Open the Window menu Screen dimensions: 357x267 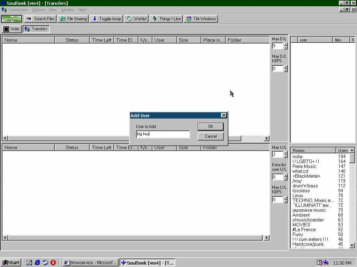pyautogui.click(x=67, y=10)
